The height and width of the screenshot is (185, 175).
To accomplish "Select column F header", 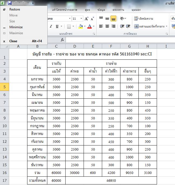I will [x=111, y=46].
